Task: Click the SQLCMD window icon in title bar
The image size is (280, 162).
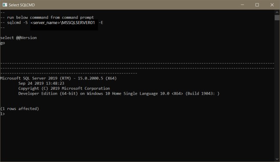Action: click(5, 5)
